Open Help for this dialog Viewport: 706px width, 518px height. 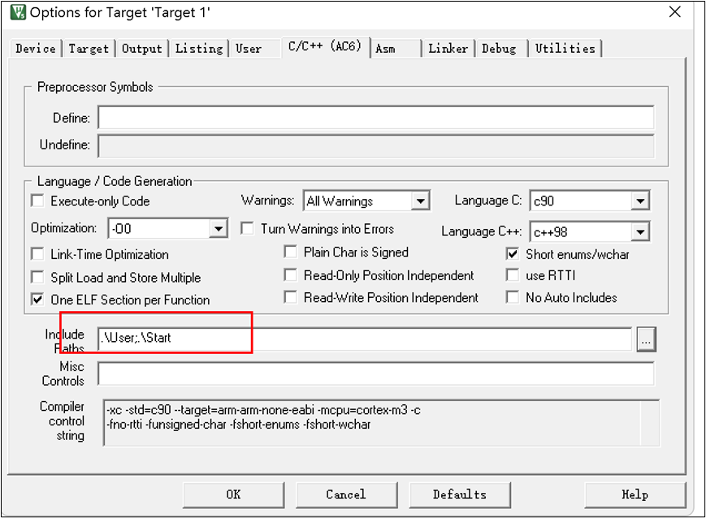tap(635, 494)
